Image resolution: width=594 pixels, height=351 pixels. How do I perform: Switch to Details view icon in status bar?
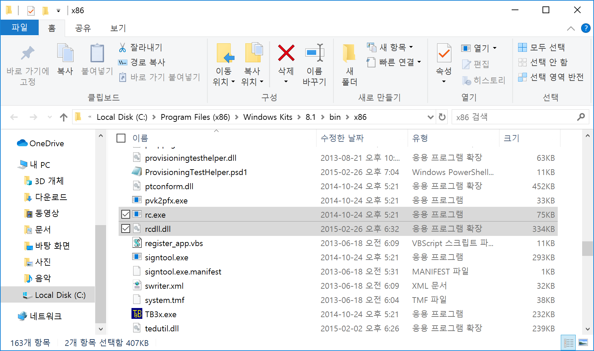569,343
